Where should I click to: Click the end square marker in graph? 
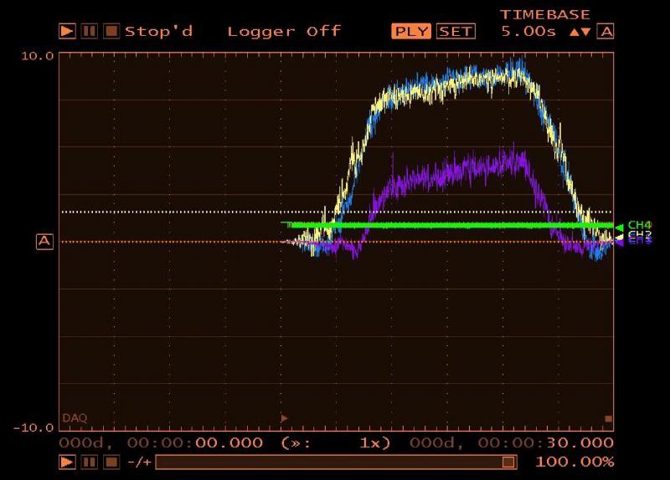click(x=608, y=418)
